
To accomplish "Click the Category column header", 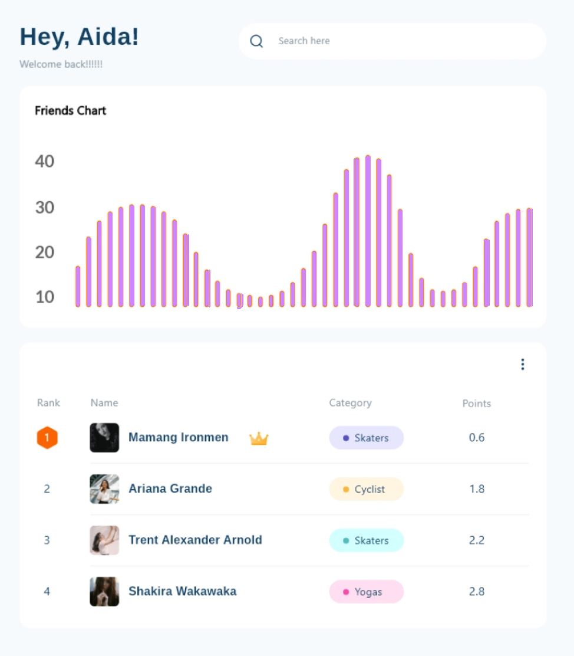I will pyautogui.click(x=350, y=403).
